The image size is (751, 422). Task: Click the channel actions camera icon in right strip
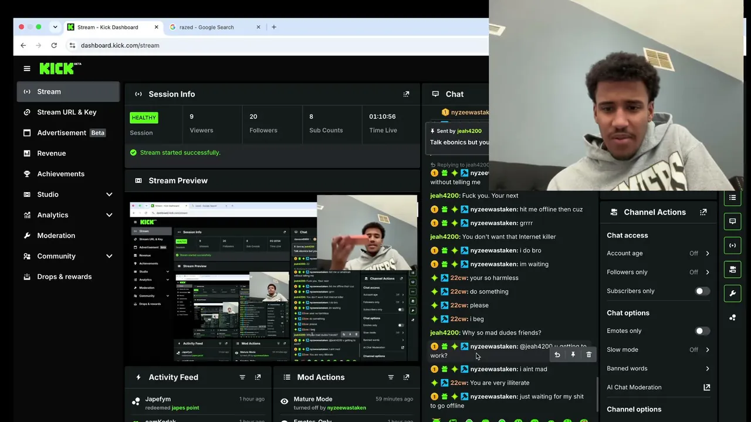[x=732, y=270]
